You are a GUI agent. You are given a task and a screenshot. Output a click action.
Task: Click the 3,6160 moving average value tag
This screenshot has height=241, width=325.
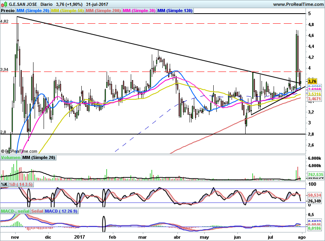pos(314,89)
